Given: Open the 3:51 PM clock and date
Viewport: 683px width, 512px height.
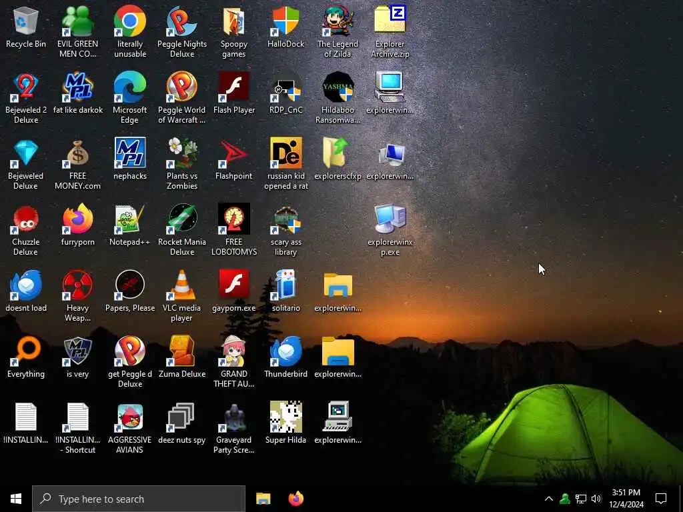Looking at the screenshot, I should 626,499.
